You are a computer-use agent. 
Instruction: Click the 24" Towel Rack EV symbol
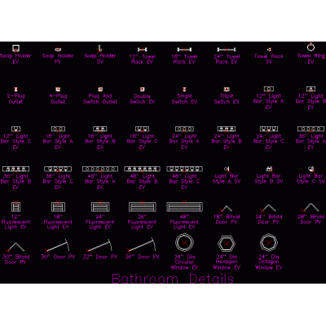pyautogui.click(x=227, y=50)
